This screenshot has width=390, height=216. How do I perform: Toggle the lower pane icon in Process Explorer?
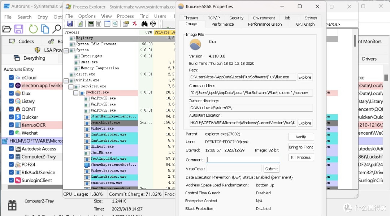click(x=107, y=23)
